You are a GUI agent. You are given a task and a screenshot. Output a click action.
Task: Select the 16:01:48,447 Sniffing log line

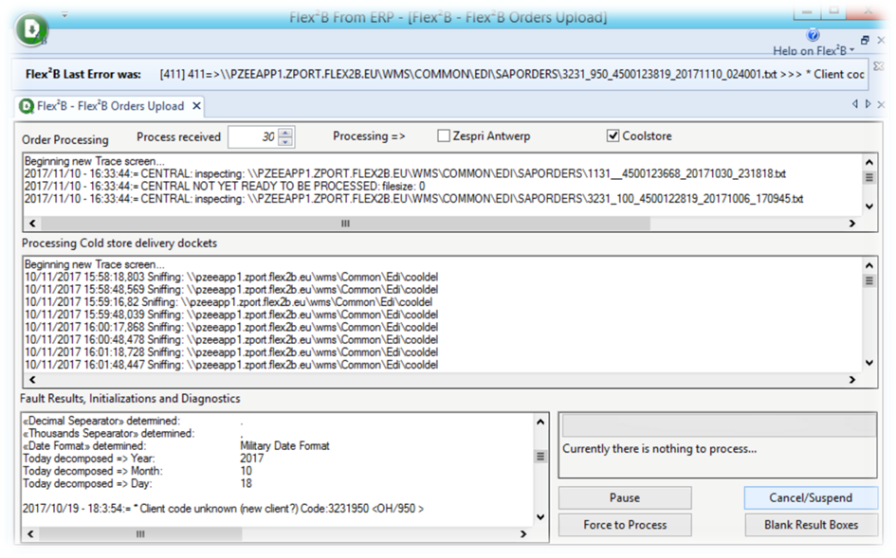coord(231,365)
